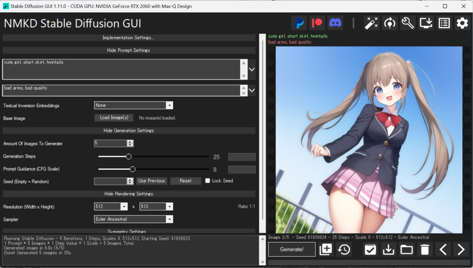This screenshot has height=268, width=473.
Task: Open the installer monitor download icon
Action: (426, 23)
